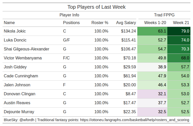Click the purple-shaded 32.1 cell
Image resolution: width=193 pixels, height=126 pixels.
pyautogui.click(x=152, y=94)
